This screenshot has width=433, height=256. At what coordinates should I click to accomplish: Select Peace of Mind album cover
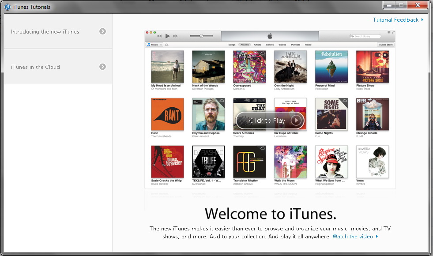pos(331,67)
